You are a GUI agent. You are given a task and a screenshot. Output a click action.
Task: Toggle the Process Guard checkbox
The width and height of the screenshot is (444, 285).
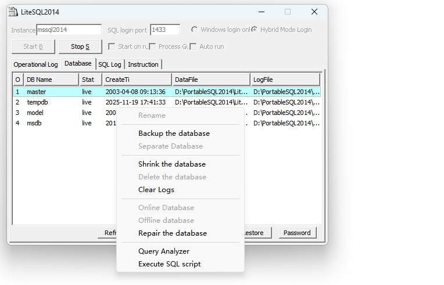tap(152, 46)
